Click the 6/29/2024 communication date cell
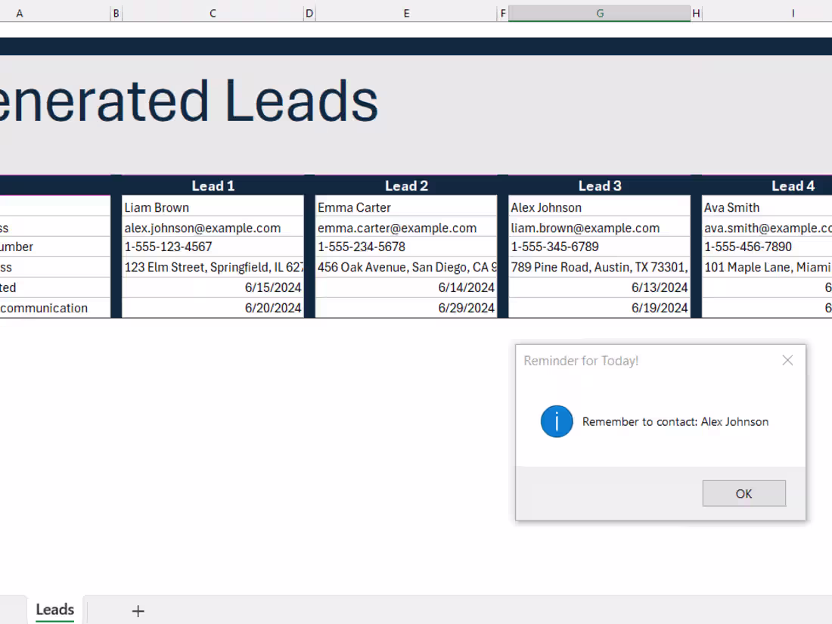This screenshot has height=624, width=832. click(x=406, y=308)
